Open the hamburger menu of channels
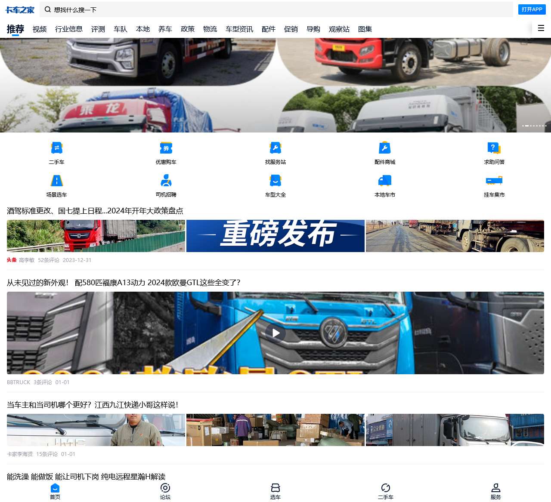The width and height of the screenshot is (551, 502). click(541, 28)
